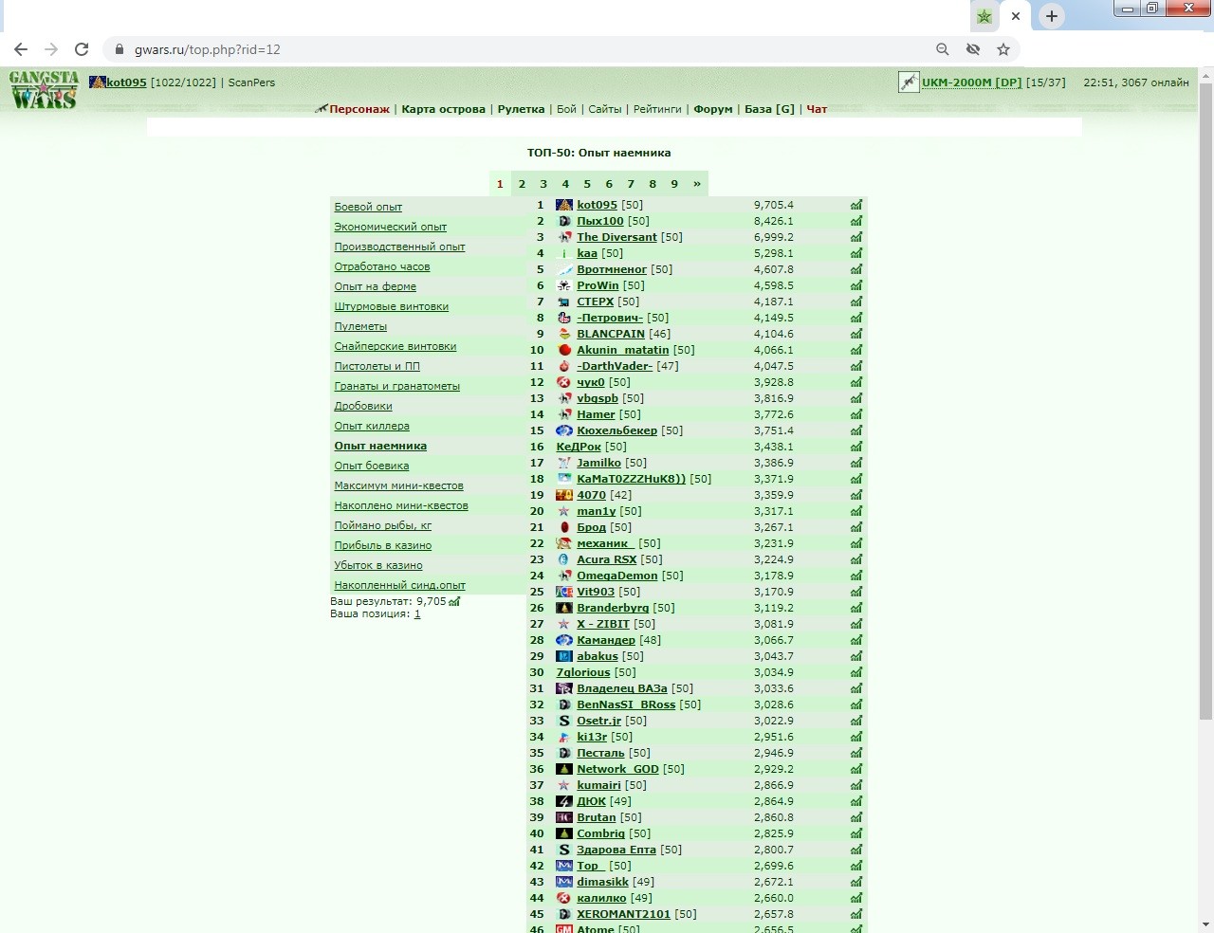Open player profile Владелец ВАЗа

(x=622, y=688)
